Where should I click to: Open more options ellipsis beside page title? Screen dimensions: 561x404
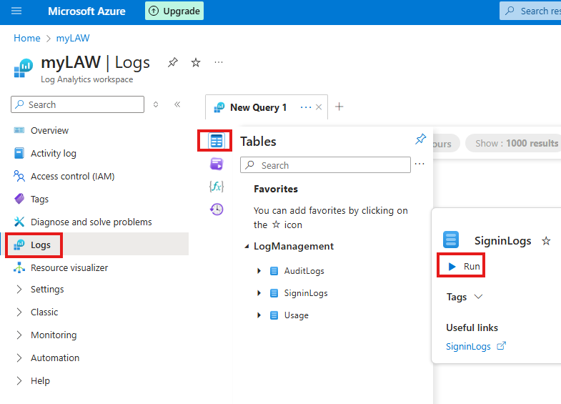pos(219,62)
